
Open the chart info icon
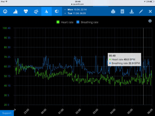(x=150, y=21)
